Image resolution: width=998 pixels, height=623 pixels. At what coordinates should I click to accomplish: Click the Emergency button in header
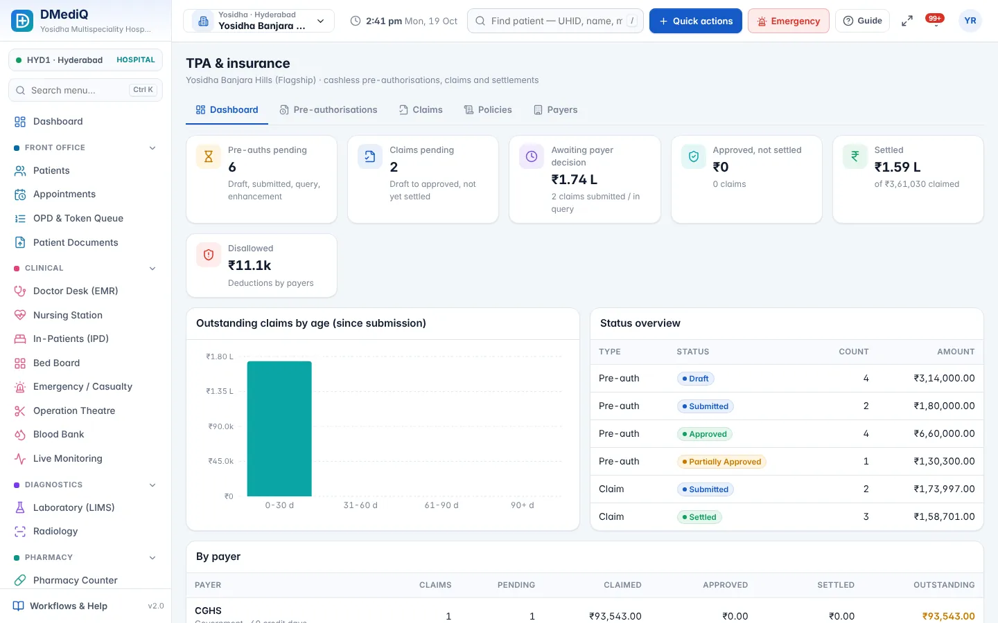tap(789, 21)
